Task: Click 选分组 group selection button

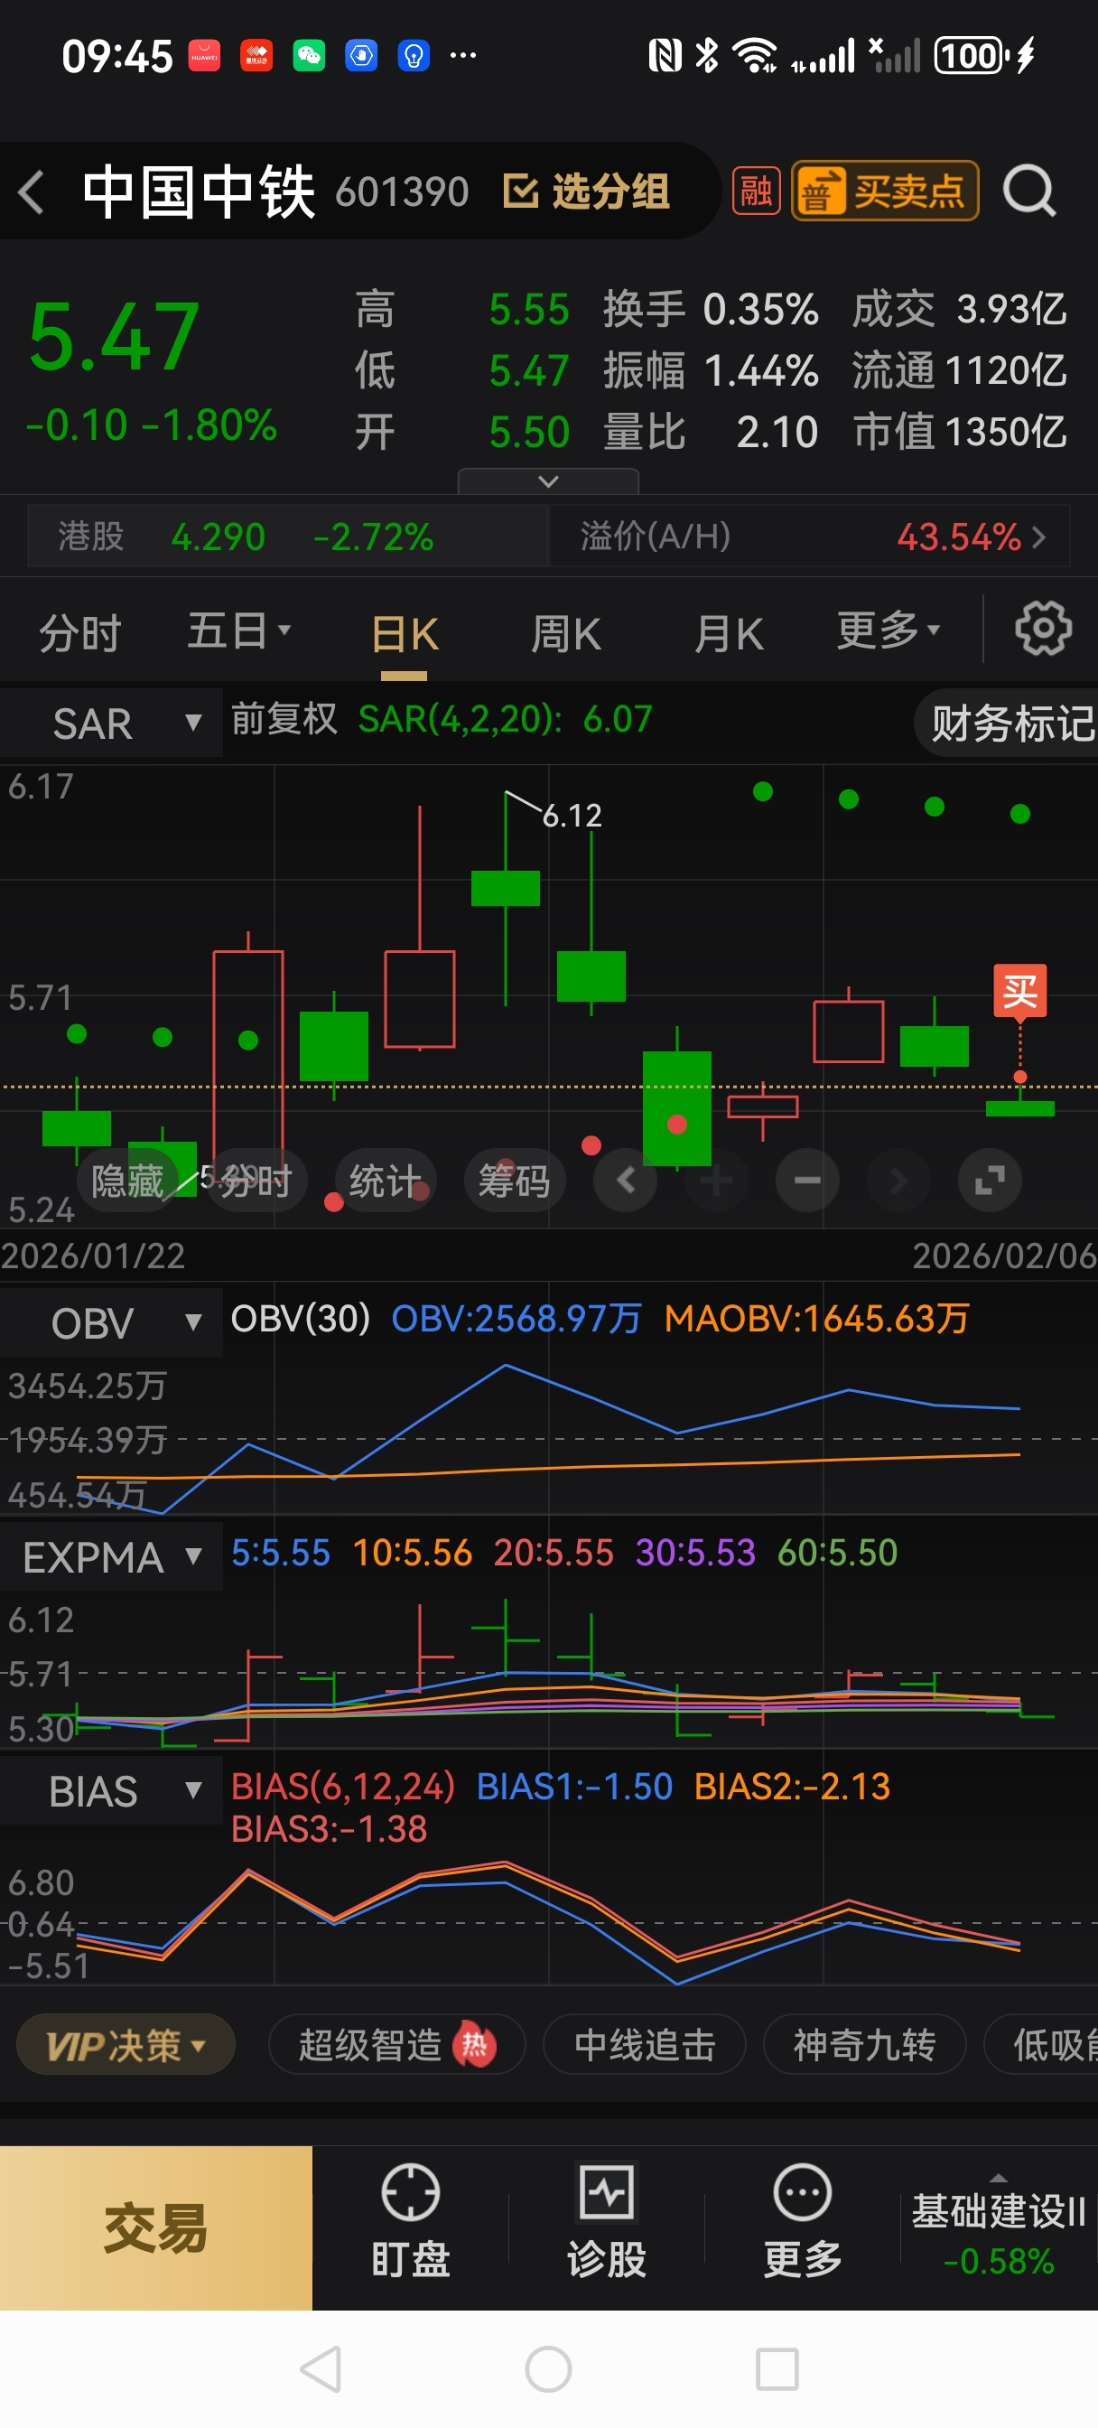Action: pyautogui.click(x=586, y=191)
